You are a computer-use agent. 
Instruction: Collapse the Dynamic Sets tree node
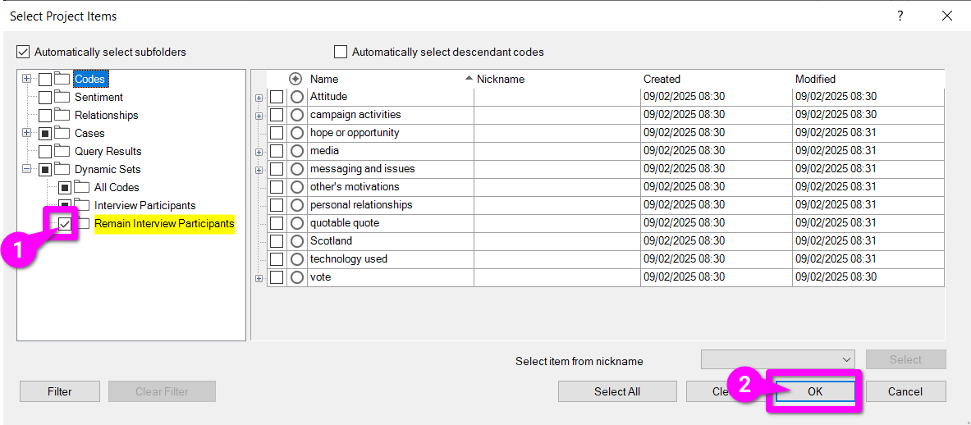[27, 169]
